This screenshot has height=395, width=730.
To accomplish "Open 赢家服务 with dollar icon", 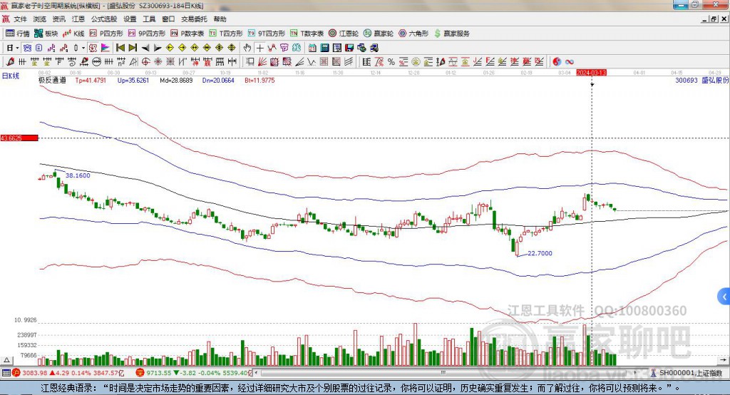I will tap(451, 34).
